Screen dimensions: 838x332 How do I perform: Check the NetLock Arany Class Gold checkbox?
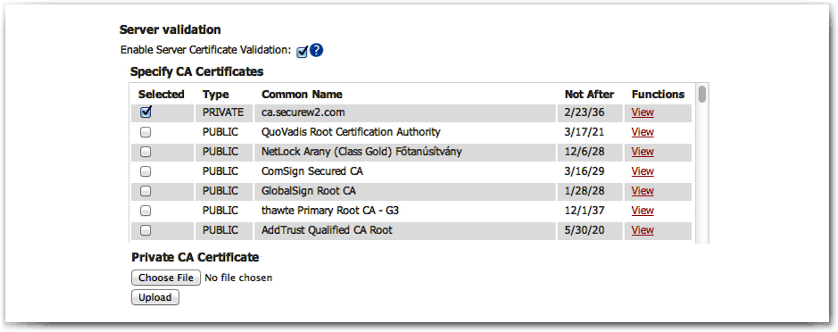[x=145, y=152]
